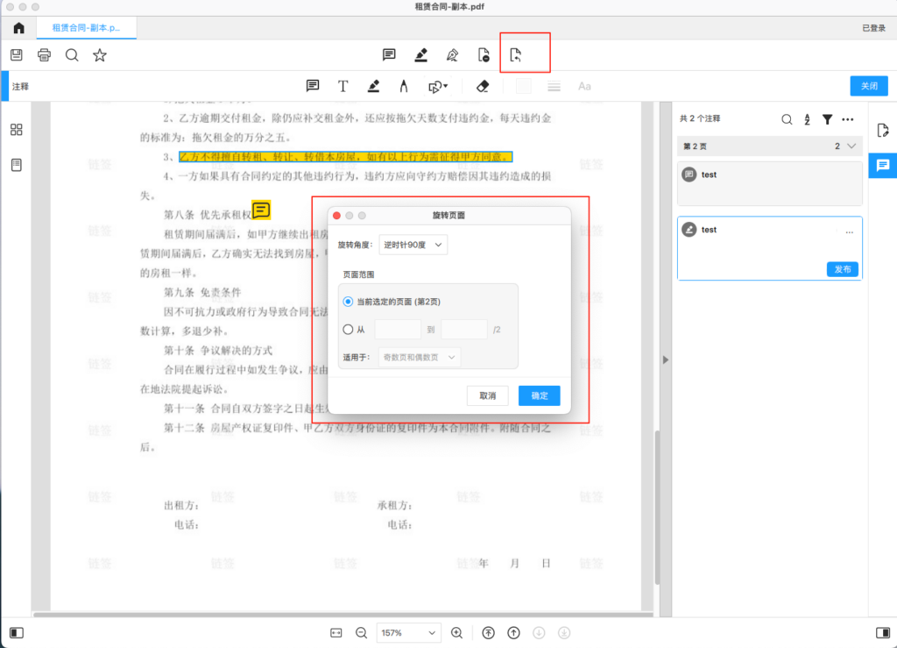Select current page (第2页) radio option
The image size is (897, 648).
(348, 302)
